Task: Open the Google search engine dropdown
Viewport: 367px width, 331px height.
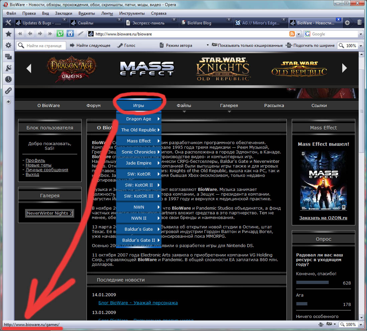Action: [361, 34]
